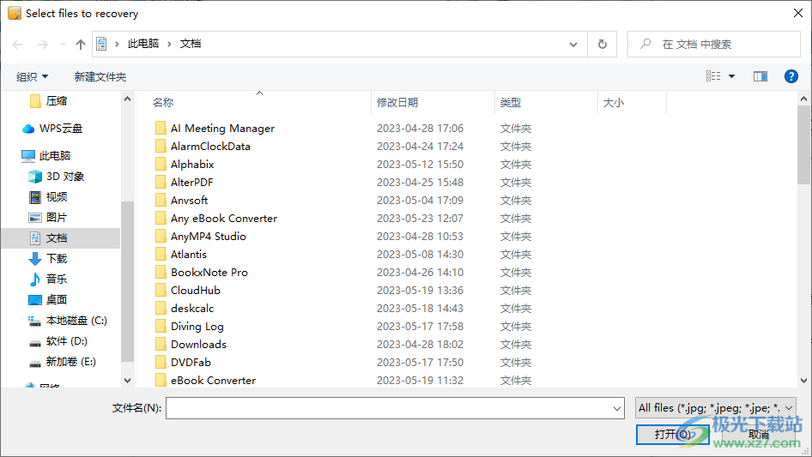
Task: Open 新加卷 (E:) drive
Action: pos(62,362)
